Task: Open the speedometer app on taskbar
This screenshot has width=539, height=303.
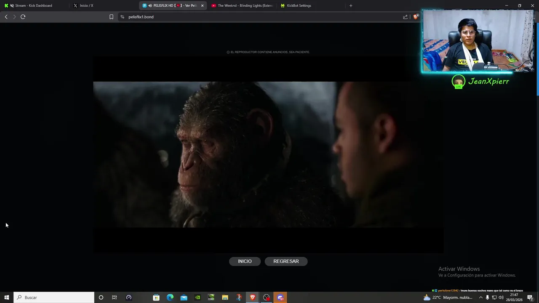Action: click(x=129, y=298)
